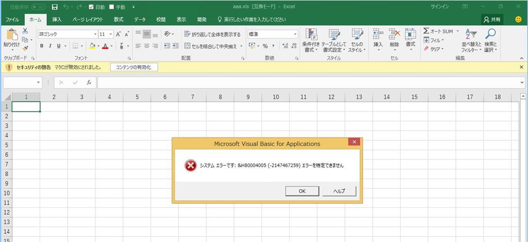Click the Paste clipboard icon
The height and width of the screenshot is (242, 528).
(12, 35)
